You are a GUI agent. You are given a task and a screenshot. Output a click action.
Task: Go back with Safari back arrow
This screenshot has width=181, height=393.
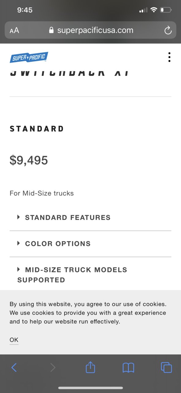(x=14, y=367)
